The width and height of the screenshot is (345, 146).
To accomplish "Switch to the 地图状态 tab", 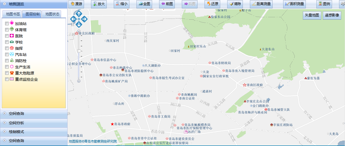I will 52,14.
